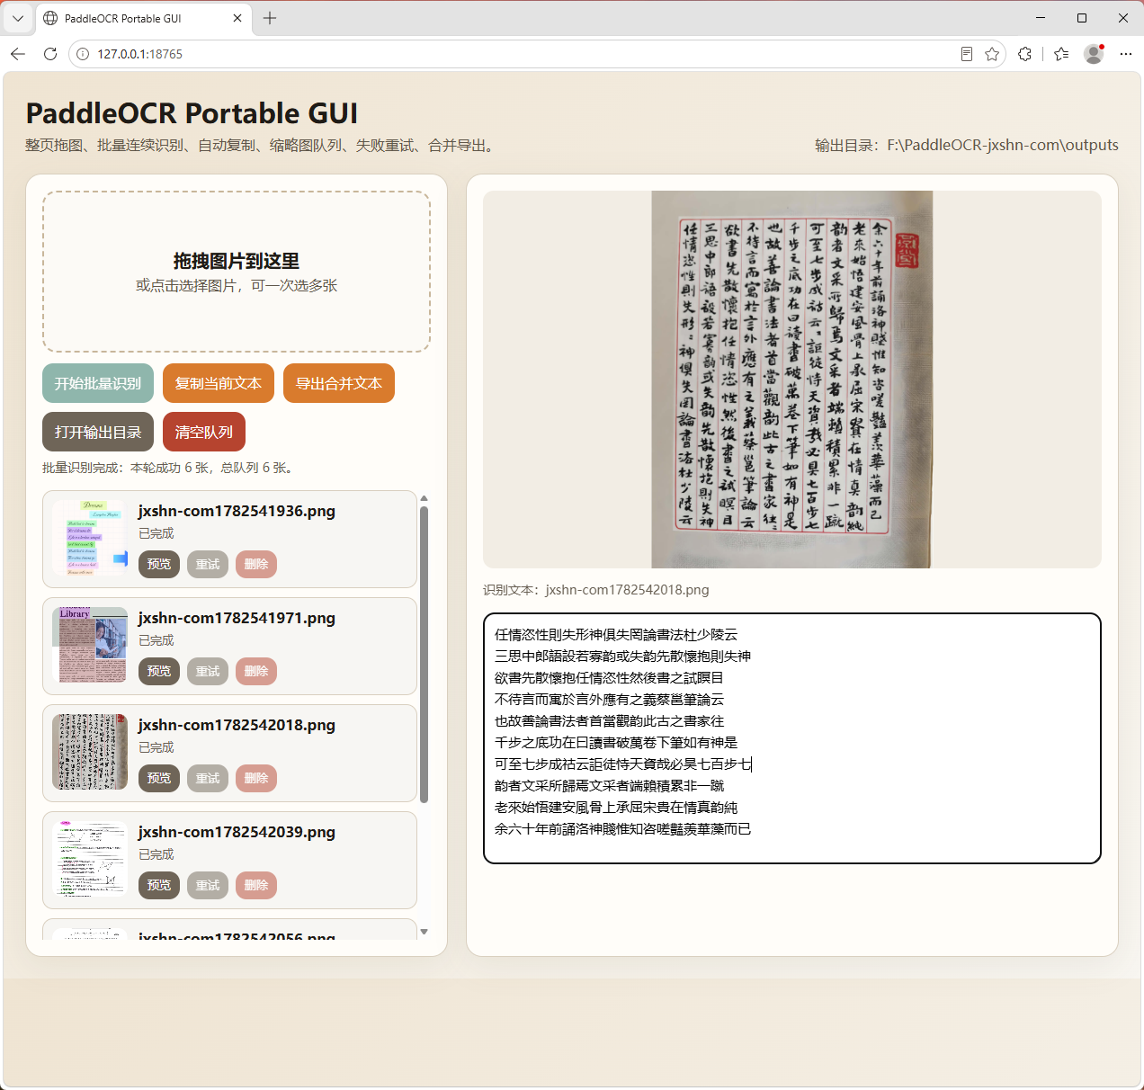Click label 识别文本: jxshn-com1782542018.png

click(595, 590)
